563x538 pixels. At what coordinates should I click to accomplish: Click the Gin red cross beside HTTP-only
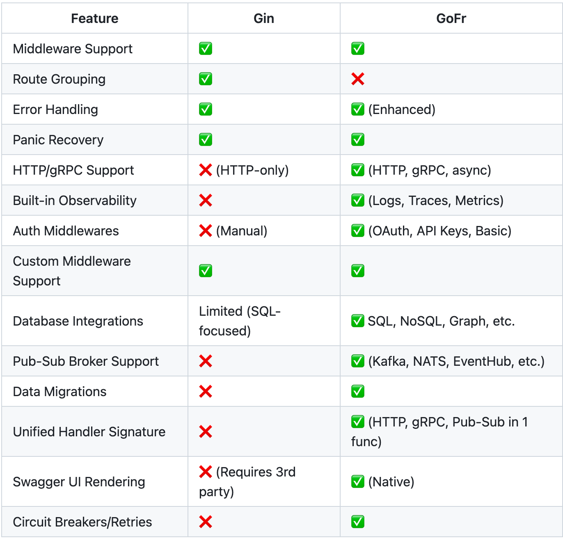[x=206, y=170]
